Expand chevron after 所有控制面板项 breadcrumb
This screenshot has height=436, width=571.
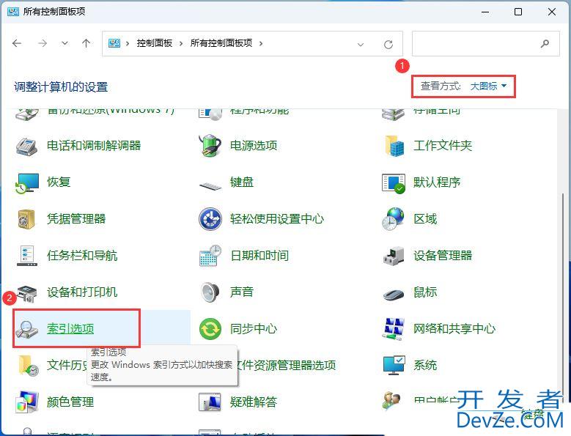[261, 44]
